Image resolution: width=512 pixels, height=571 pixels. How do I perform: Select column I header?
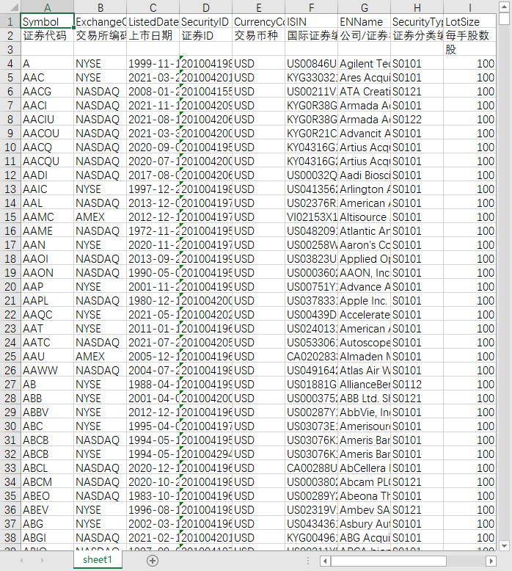[469, 7]
